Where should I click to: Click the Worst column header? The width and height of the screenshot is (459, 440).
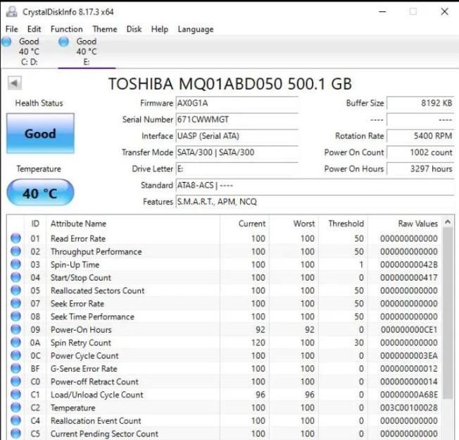coord(294,224)
